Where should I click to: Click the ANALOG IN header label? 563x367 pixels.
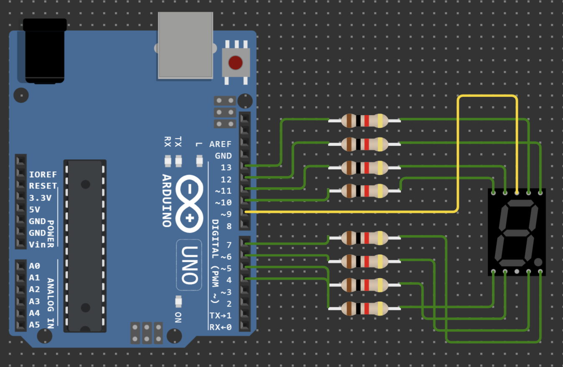tap(51, 303)
